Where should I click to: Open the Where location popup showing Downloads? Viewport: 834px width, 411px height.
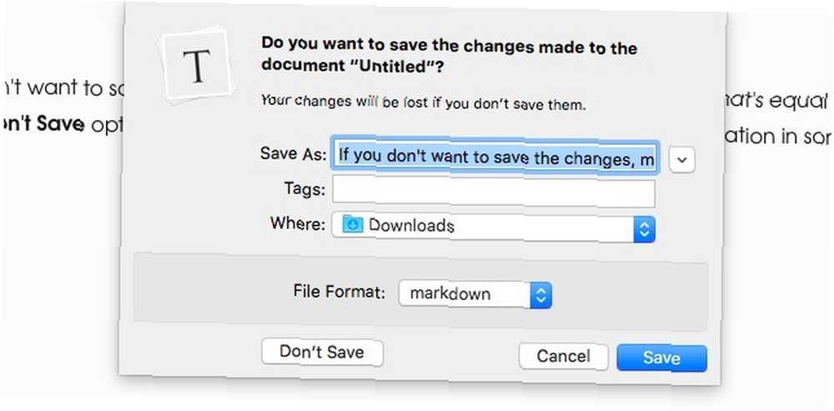tap(494, 228)
